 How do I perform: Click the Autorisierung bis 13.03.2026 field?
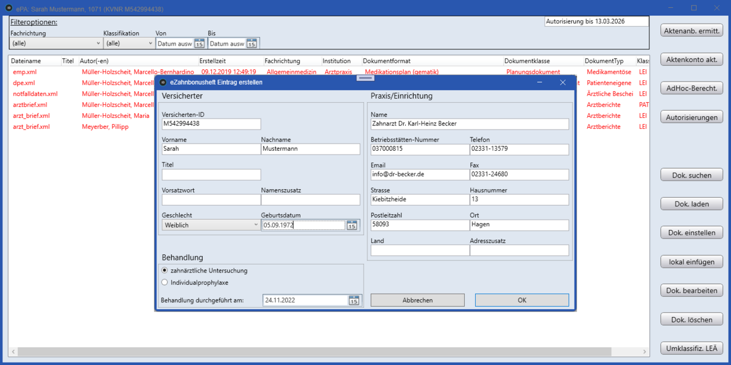click(x=596, y=21)
